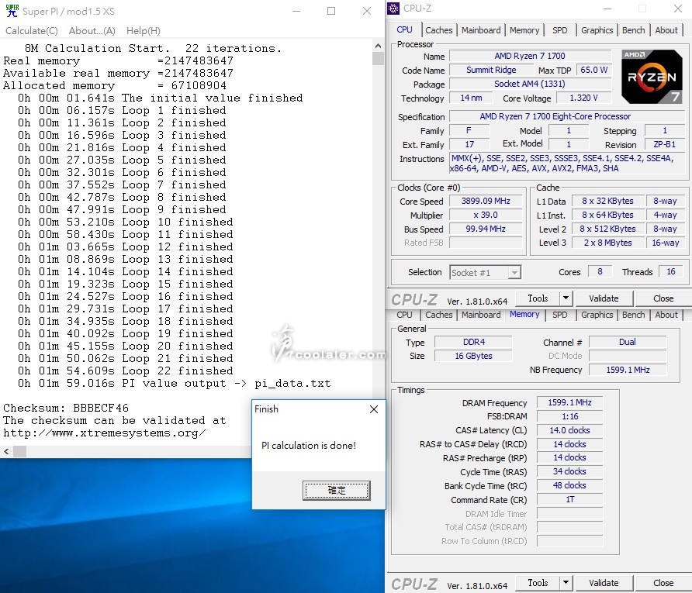This screenshot has height=593, width=692.
Task: Minimize the CPU-Z window
Action: (607, 9)
